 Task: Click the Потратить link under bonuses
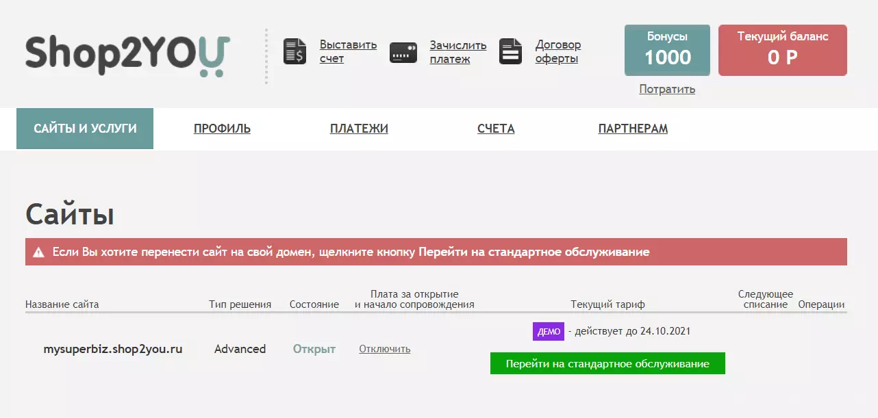pyautogui.click(x=667, y=89)
